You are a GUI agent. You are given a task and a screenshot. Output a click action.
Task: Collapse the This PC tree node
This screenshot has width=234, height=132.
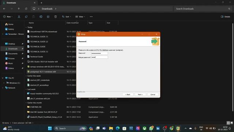(3, 78)
